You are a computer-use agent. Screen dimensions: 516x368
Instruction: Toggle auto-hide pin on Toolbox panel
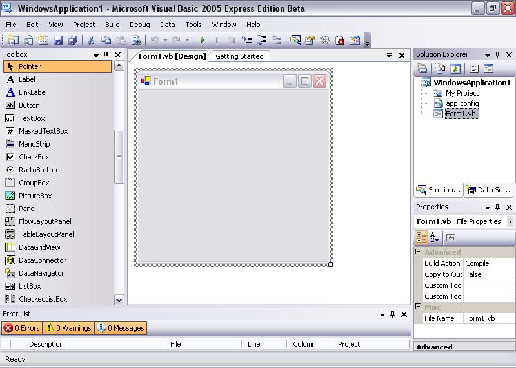point(106,55)
